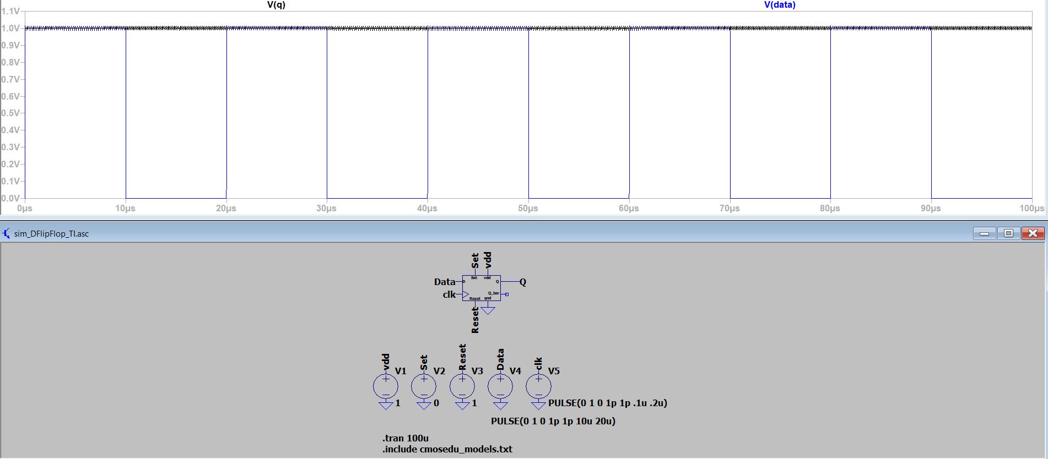Image resolution: width=1048 pixels, height=459 pixels.
Task: Click the 0.5V vertical axis label
Action: pyautogui.click(x=10, y=113)
